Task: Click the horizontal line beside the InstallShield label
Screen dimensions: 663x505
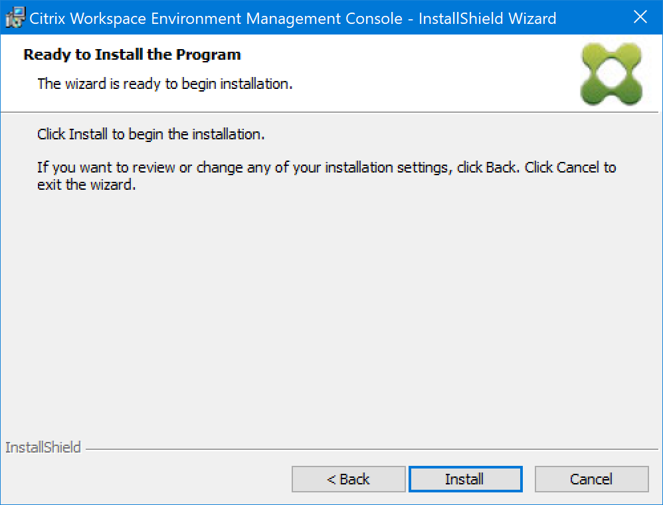Action: point(372,449)
